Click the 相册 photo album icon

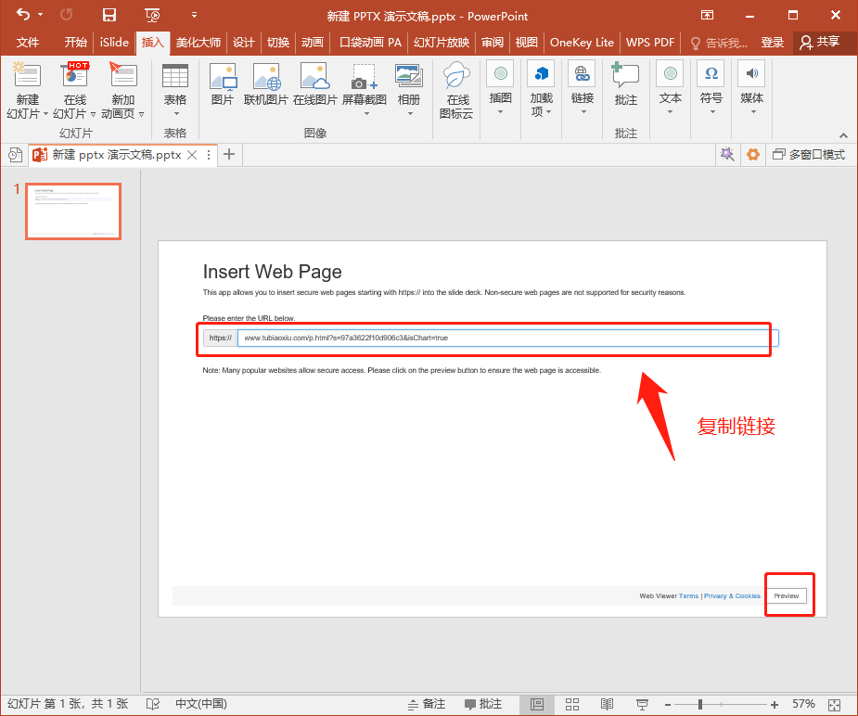pos(409,77)
